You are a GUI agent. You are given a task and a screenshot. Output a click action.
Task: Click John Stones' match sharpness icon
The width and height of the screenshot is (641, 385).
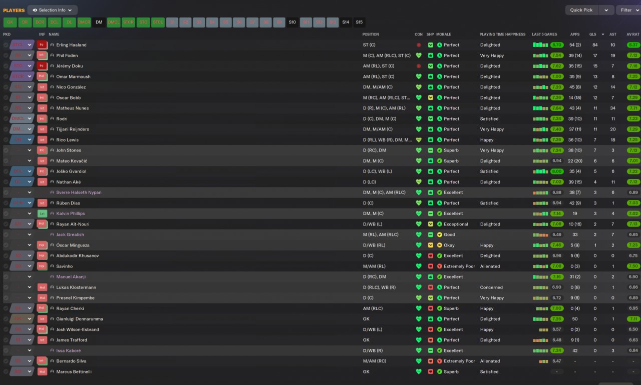click(430, 150)
